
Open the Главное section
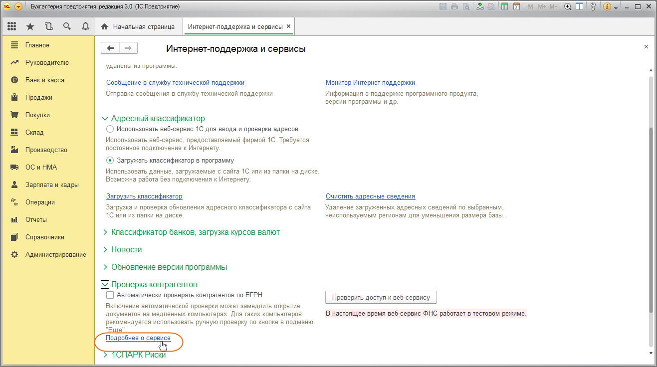click(37, 45)
